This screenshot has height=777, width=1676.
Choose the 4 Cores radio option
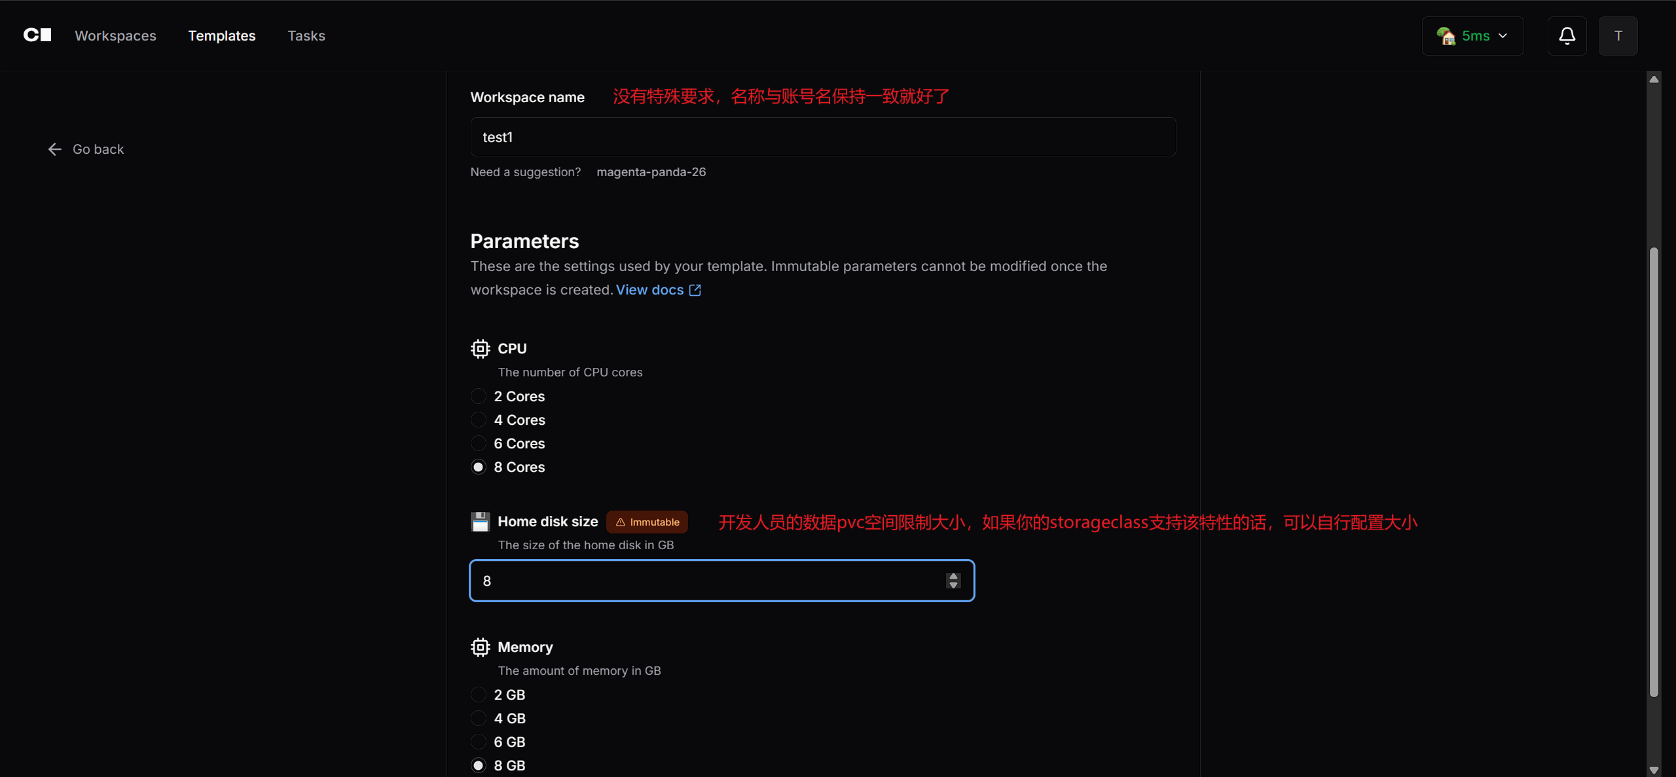point(479,420)
